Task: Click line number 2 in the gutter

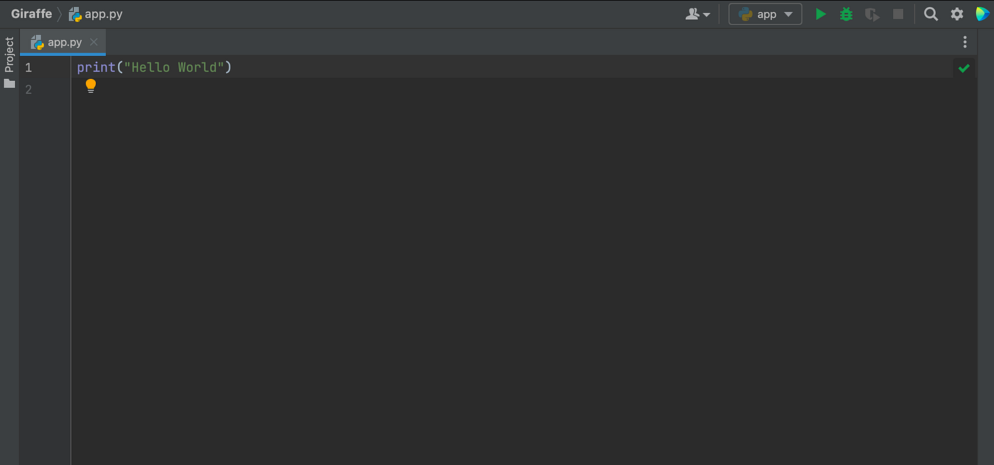Action: [28, 89]
